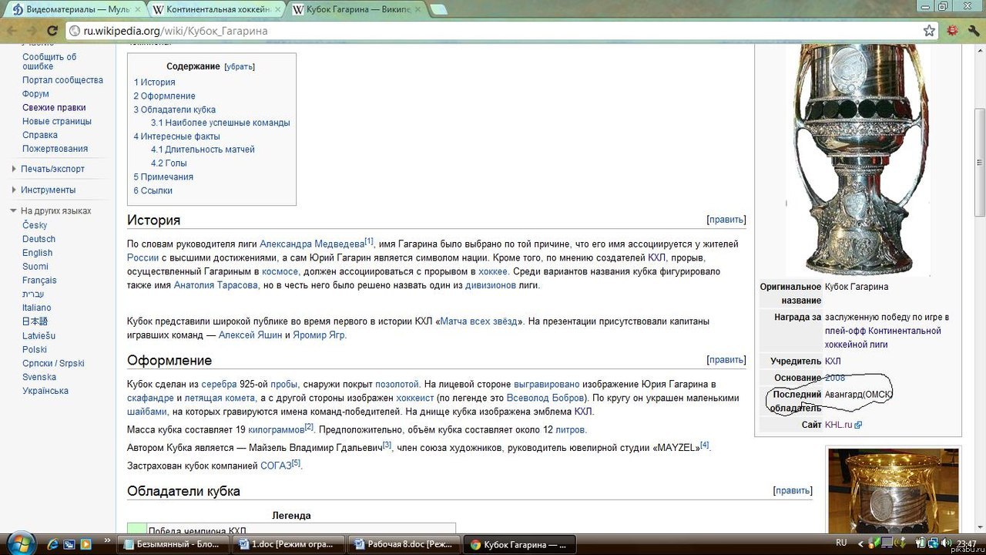Click the page vertical scrollbar thumb
The height and width of the screenshot is (555, 986).
click(980, 162)
